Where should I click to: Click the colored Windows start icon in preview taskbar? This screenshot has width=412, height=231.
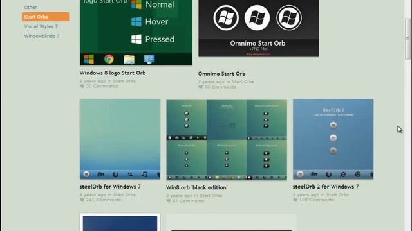pos(89,59)
